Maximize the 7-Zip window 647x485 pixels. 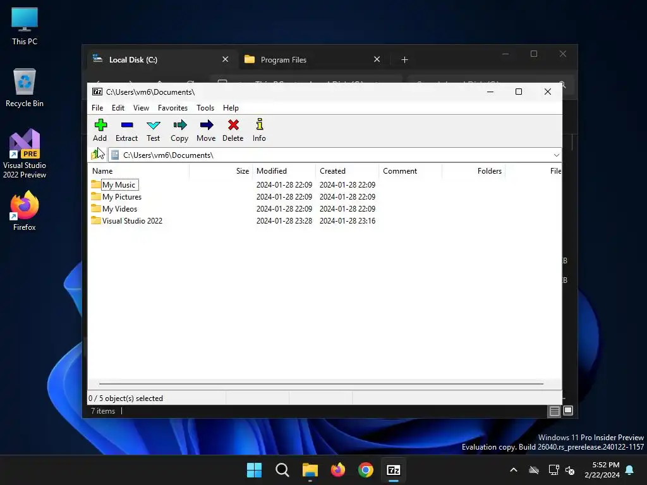pos(519,92)
